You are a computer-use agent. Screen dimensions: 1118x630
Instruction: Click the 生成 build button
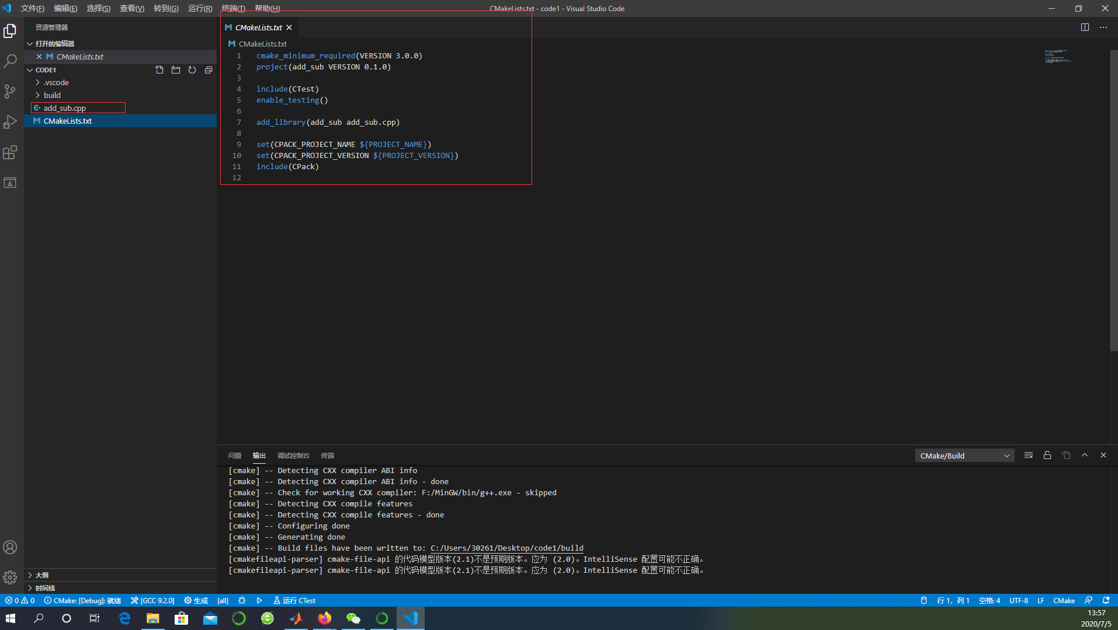(x=196, y=600)
